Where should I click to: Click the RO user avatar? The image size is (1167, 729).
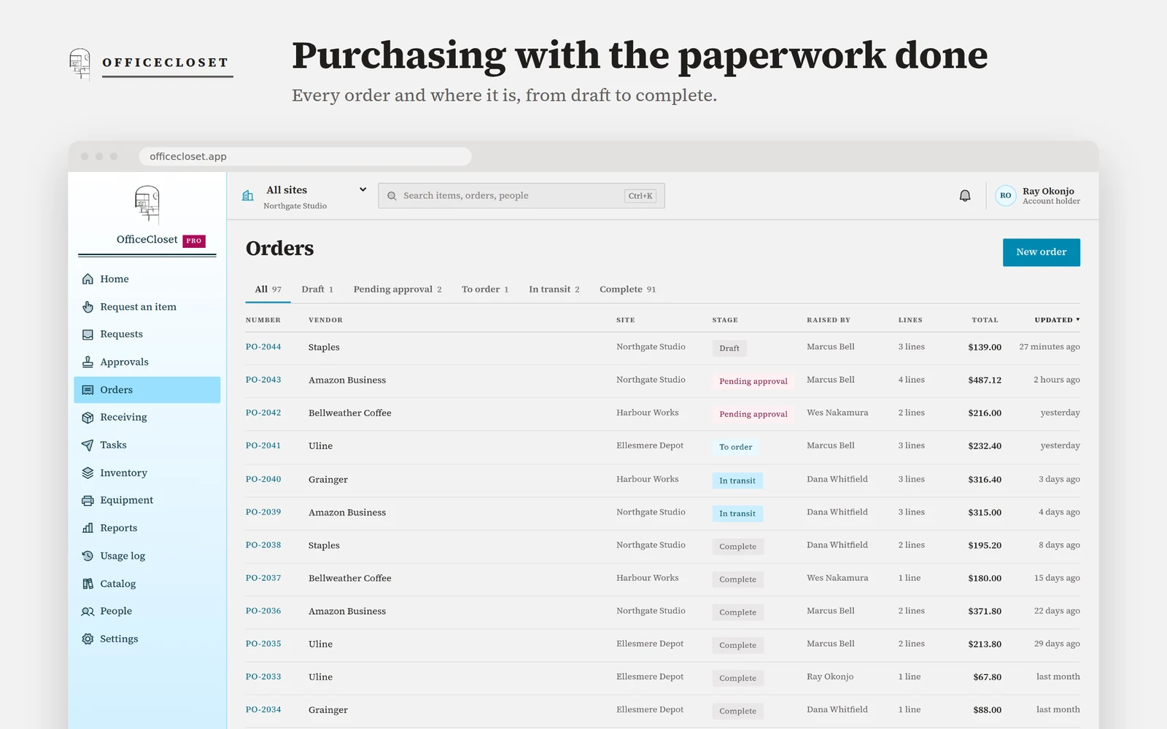tap(1006, 195)
